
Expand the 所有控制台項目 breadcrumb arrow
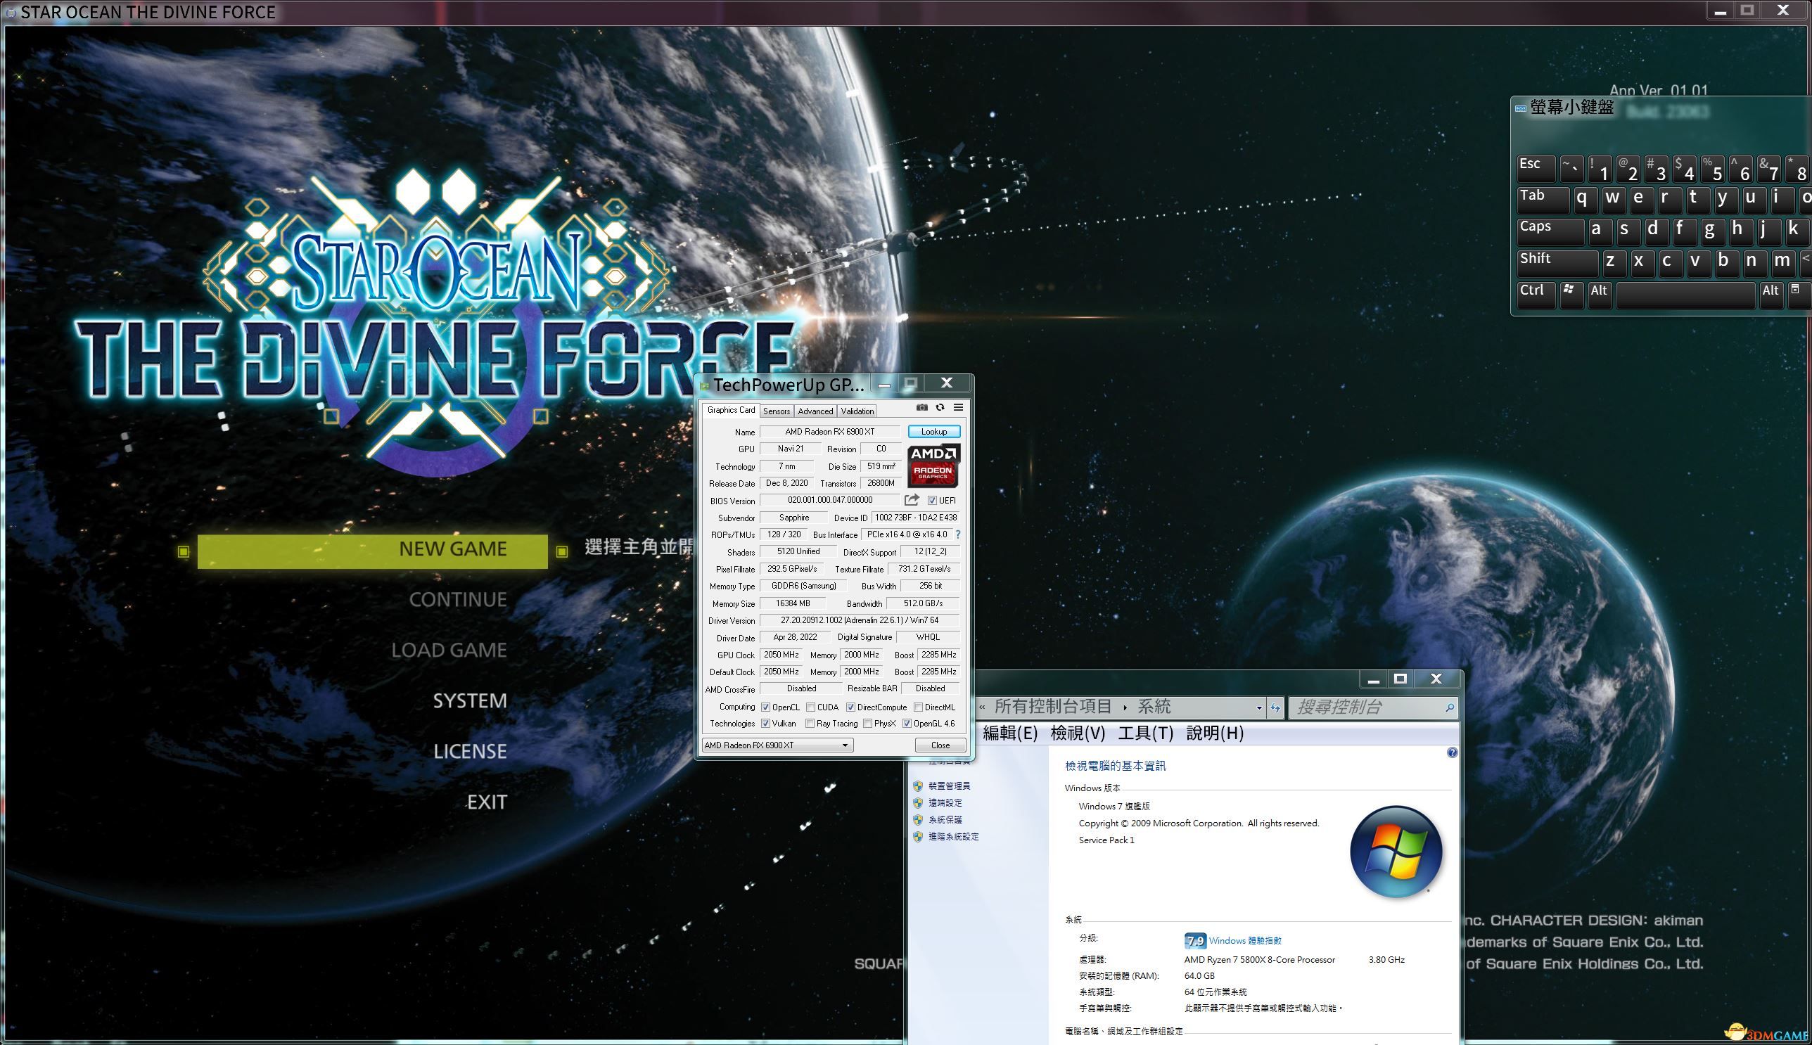[1124, 707]
